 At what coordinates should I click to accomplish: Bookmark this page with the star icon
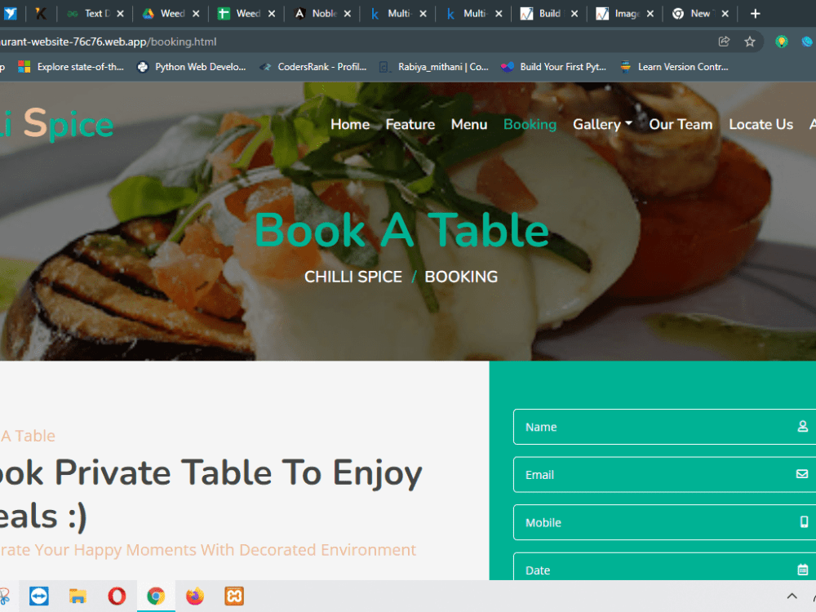click(x=749, y=42)
